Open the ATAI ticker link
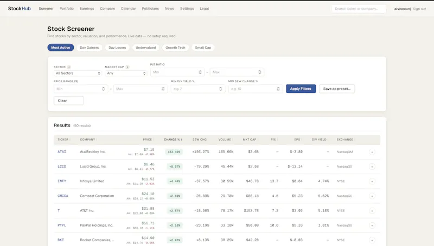This screenshot has width=434, height=246. [x=62, y=152]
